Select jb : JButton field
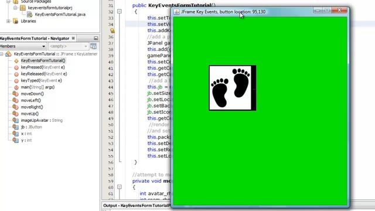The width and height of the screenshot is (375, 211). click(31, 127)
